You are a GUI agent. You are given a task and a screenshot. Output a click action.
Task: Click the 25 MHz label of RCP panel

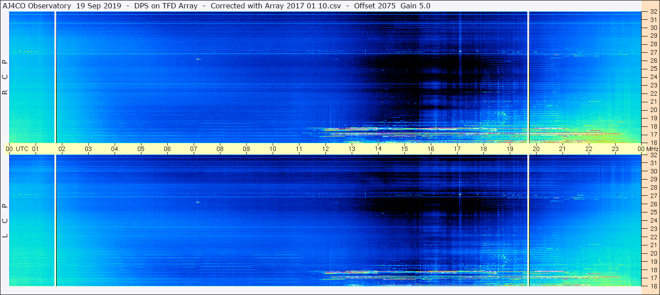pos(653,69)
